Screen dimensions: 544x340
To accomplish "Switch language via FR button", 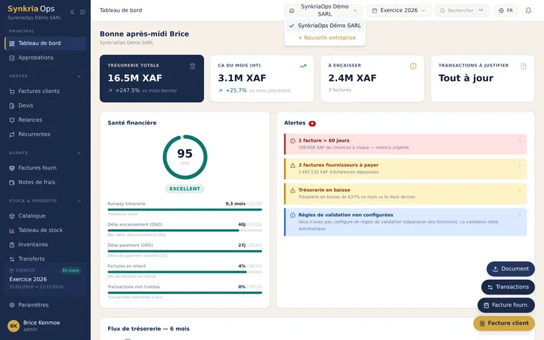I will pyautogui.click(x=506, y=11).
